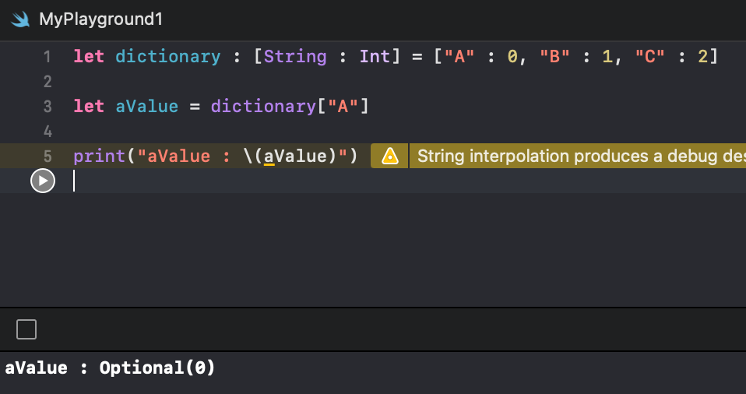Click line number 3 in the gutter

coord(47,107)
